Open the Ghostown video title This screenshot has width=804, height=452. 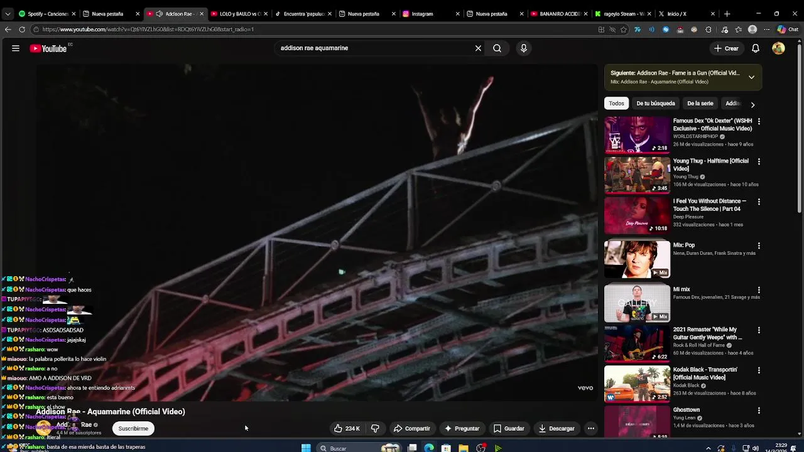point(687,410)
